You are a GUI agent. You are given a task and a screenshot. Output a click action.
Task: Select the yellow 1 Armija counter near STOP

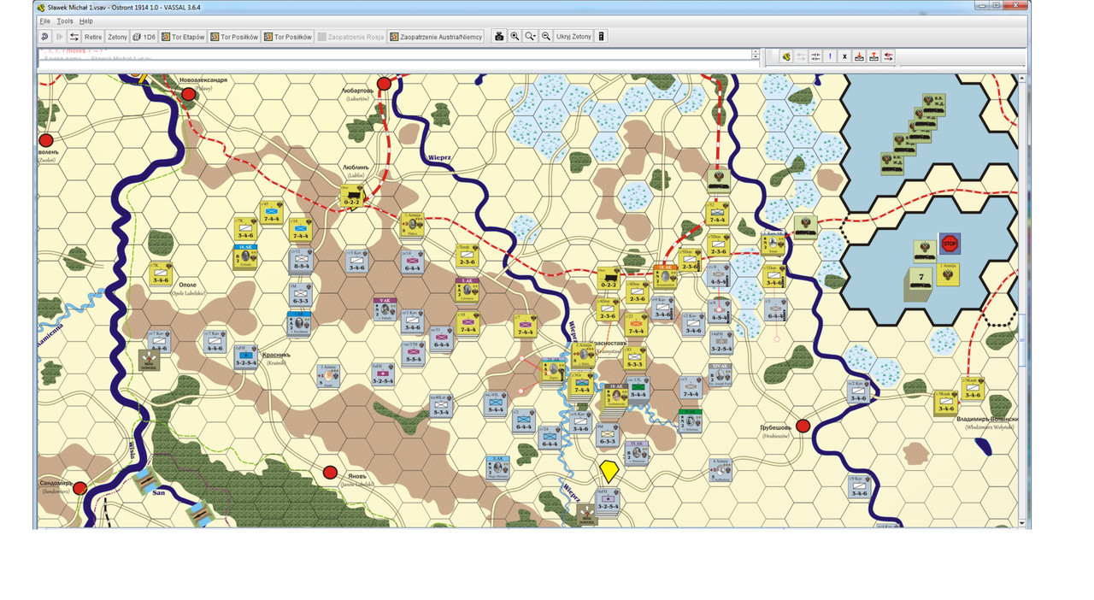point(947,274)
